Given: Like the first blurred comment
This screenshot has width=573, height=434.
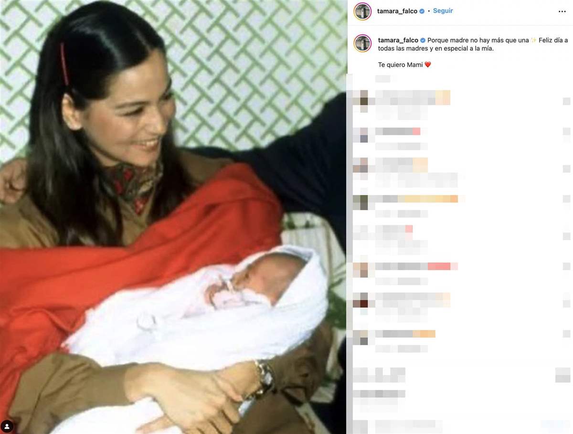Looking at the screenshot, I should [x=566, y=101].
